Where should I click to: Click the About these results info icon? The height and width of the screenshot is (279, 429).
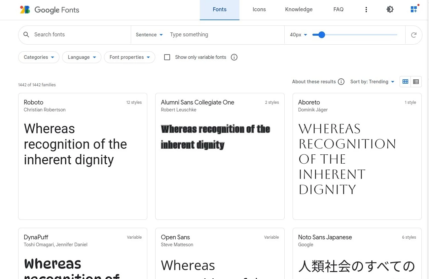[x=341, y=82]
